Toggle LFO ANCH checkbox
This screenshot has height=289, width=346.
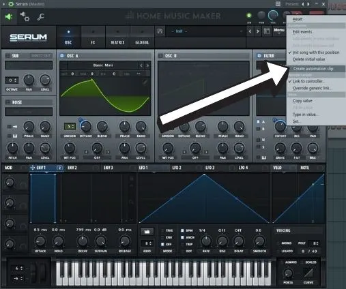coord(182,237)
